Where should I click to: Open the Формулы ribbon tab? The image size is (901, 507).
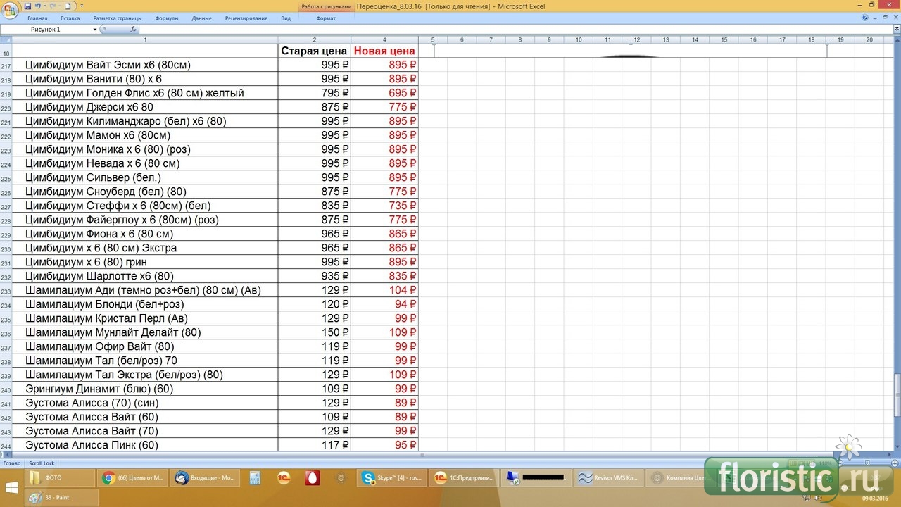(166, 18)
